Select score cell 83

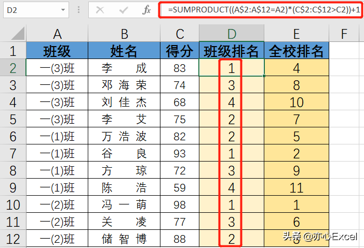[x=180, y=68]
